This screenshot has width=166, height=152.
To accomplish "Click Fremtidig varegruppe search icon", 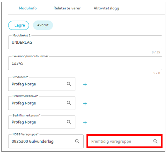I will tap(155, 141).
